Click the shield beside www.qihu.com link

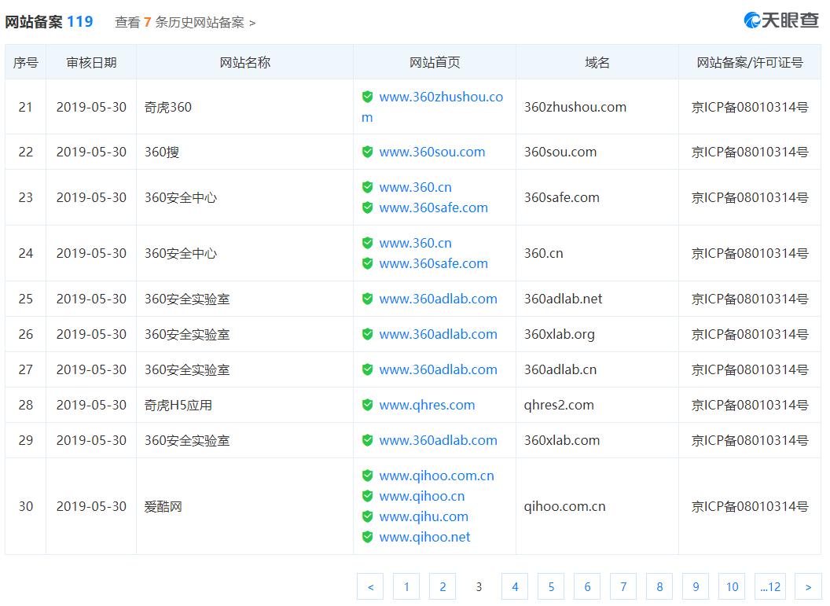(367, 516)
